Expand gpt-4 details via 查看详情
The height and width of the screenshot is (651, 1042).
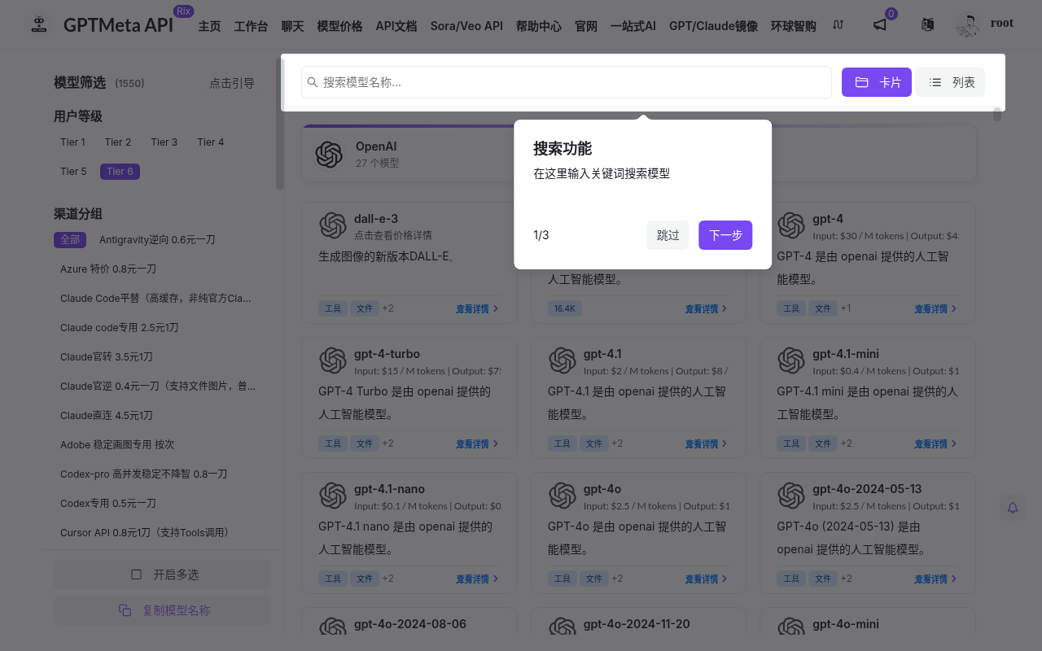click(936, 308)
